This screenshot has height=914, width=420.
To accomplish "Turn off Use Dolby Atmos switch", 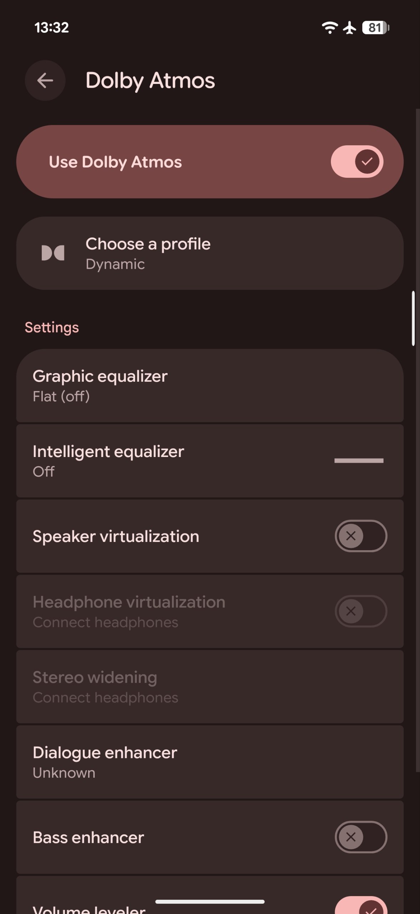I will coord(357,162).
